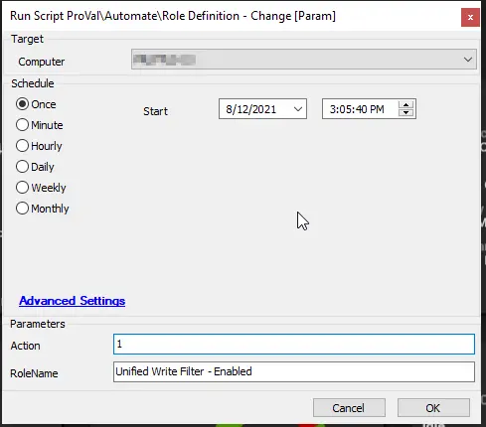Select the Once schedule radio button

coord(22,104)
